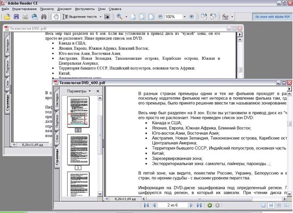Viewport: 293px width, 213px height.
Task: Open Страницы tab in Технология DVD.pdf window
Action: 7,102
